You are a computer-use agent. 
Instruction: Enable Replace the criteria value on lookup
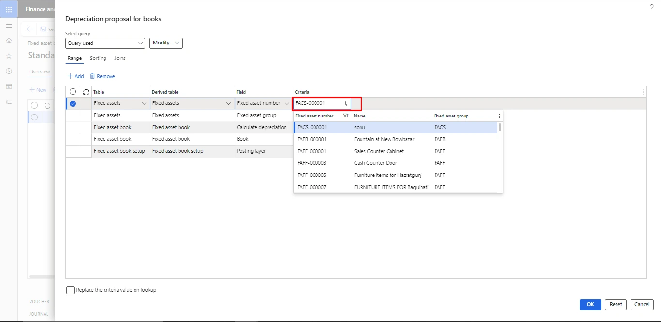click(71, 290)
